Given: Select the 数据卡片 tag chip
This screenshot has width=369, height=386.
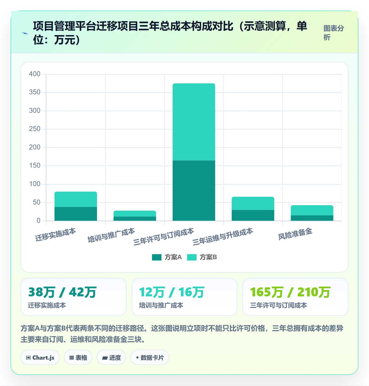Looking at the screenshot, I should coord(150,358).
